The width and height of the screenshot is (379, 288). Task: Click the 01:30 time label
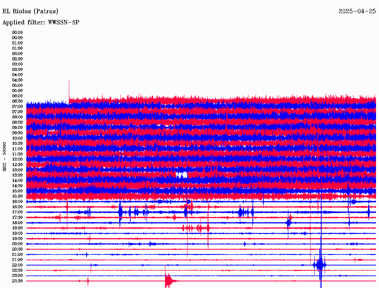17,48
